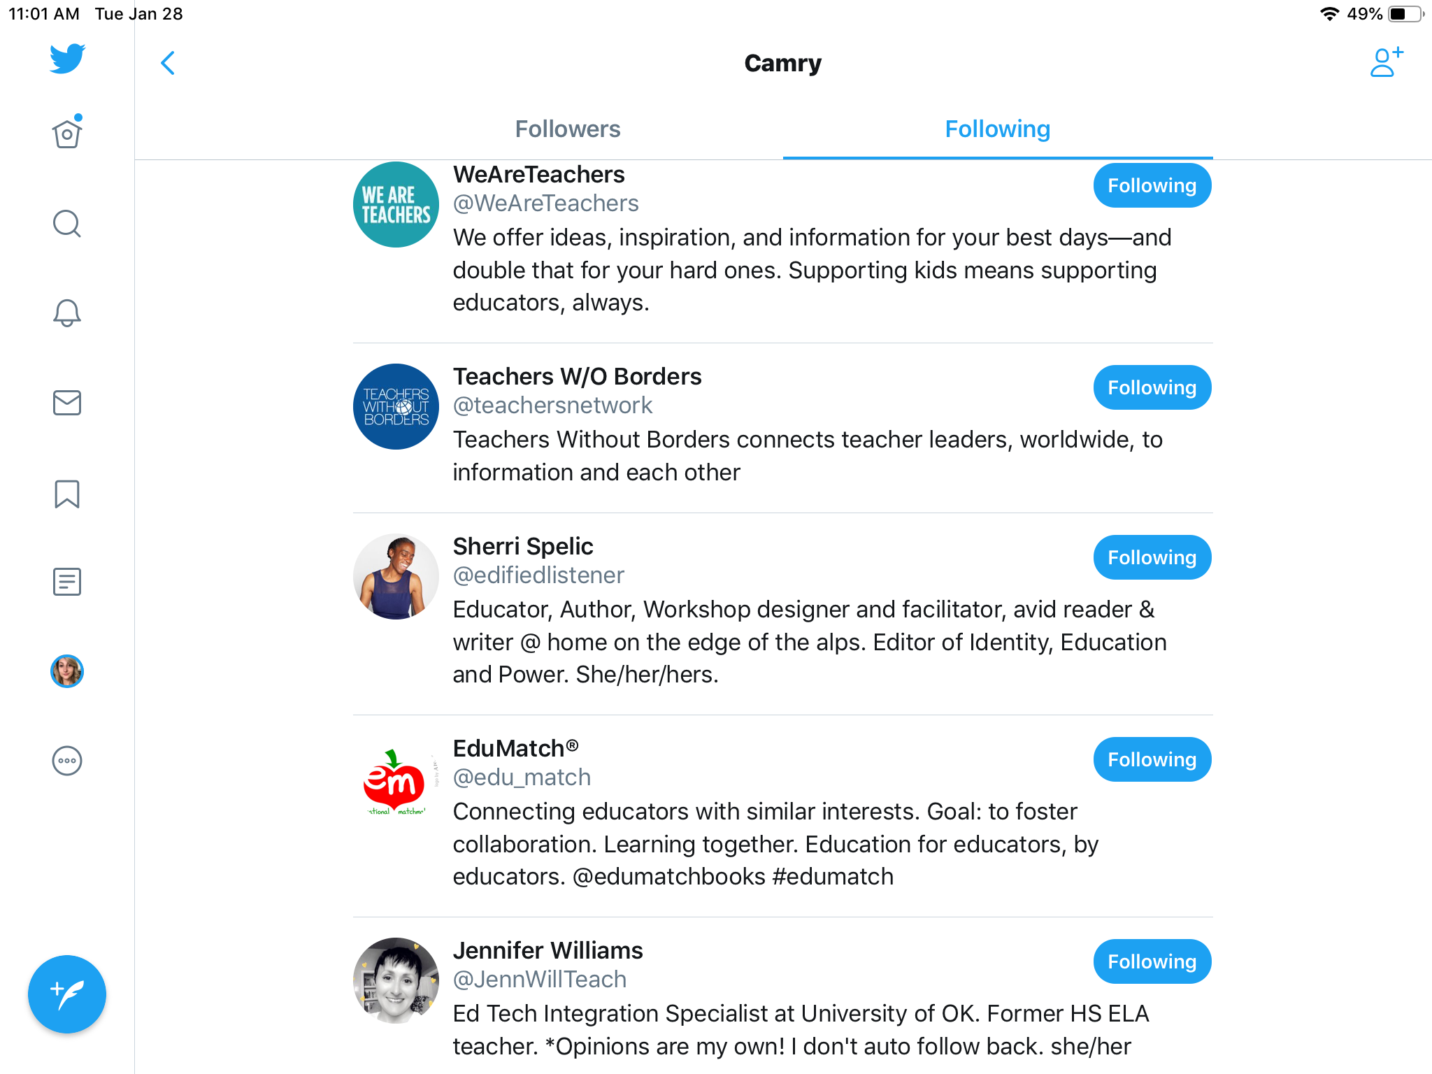Open Bookmarks icon in sidebar
Screen dimensions: 1432x1074
(x=67, y=494)
